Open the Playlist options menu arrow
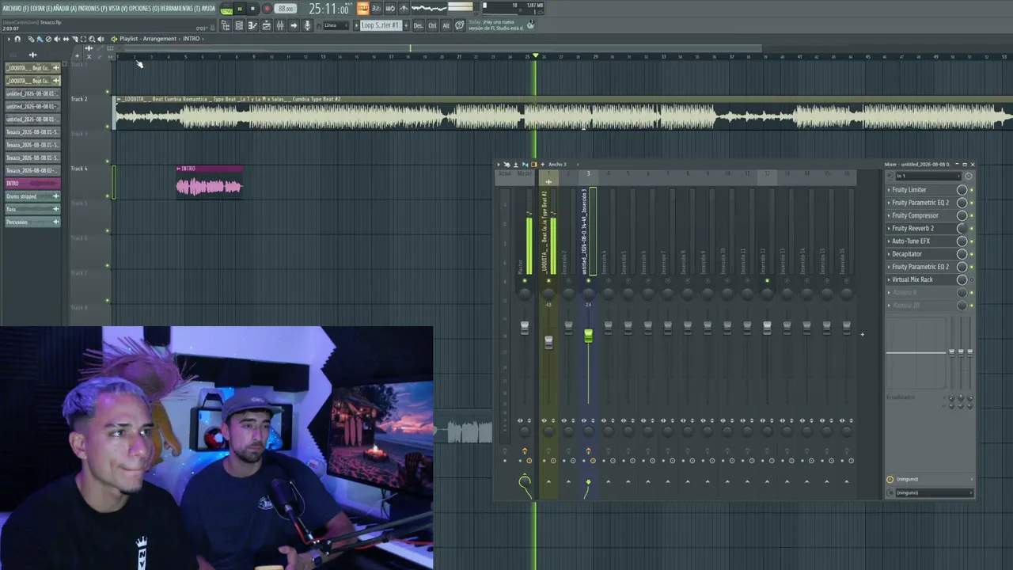The image size is (1013, 570). (x=9, y=39)
